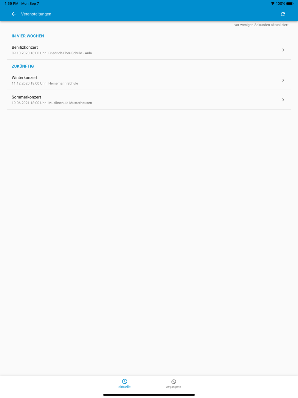Select the Friedrich-Eber-Schule - Aula details line
This screenshot has height=398, width=298.
coord(52,53)
